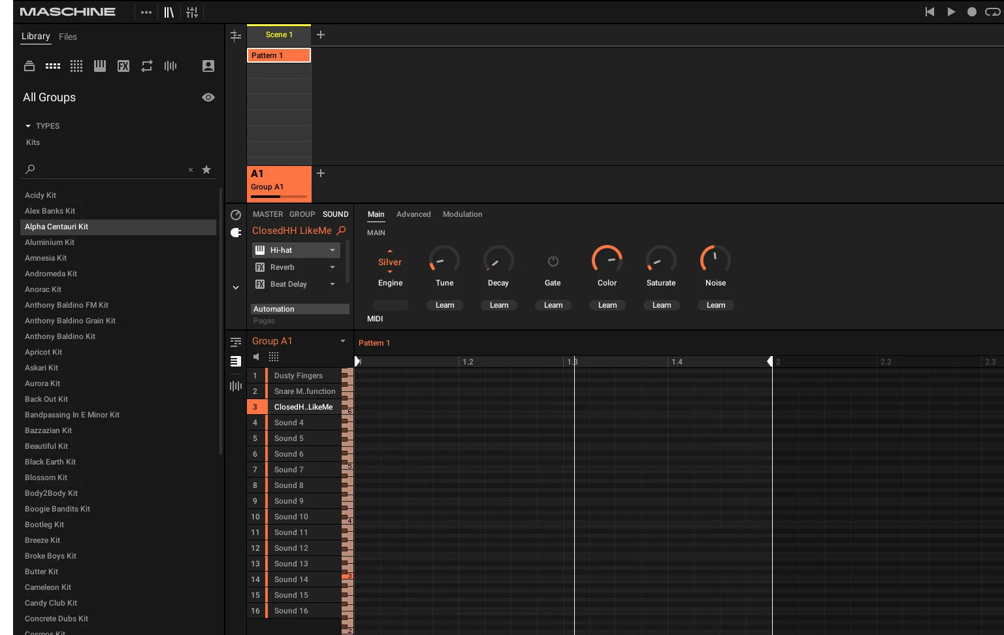Image resolution: width=1004 pixels, height=635 pixels.
Task: Click the Play button in the transport
Action: point(951,12)
